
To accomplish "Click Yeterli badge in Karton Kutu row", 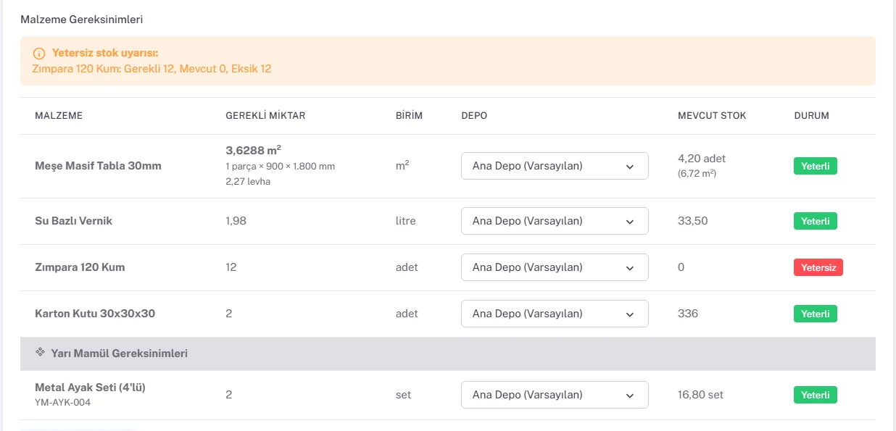I will pyautogui.click(x=816, y=314).
